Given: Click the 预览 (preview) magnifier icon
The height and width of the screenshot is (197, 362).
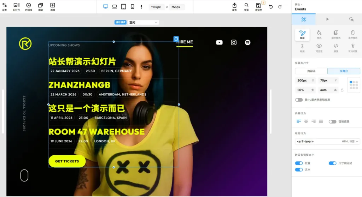Looking at the screenshot, I should 246,7.
